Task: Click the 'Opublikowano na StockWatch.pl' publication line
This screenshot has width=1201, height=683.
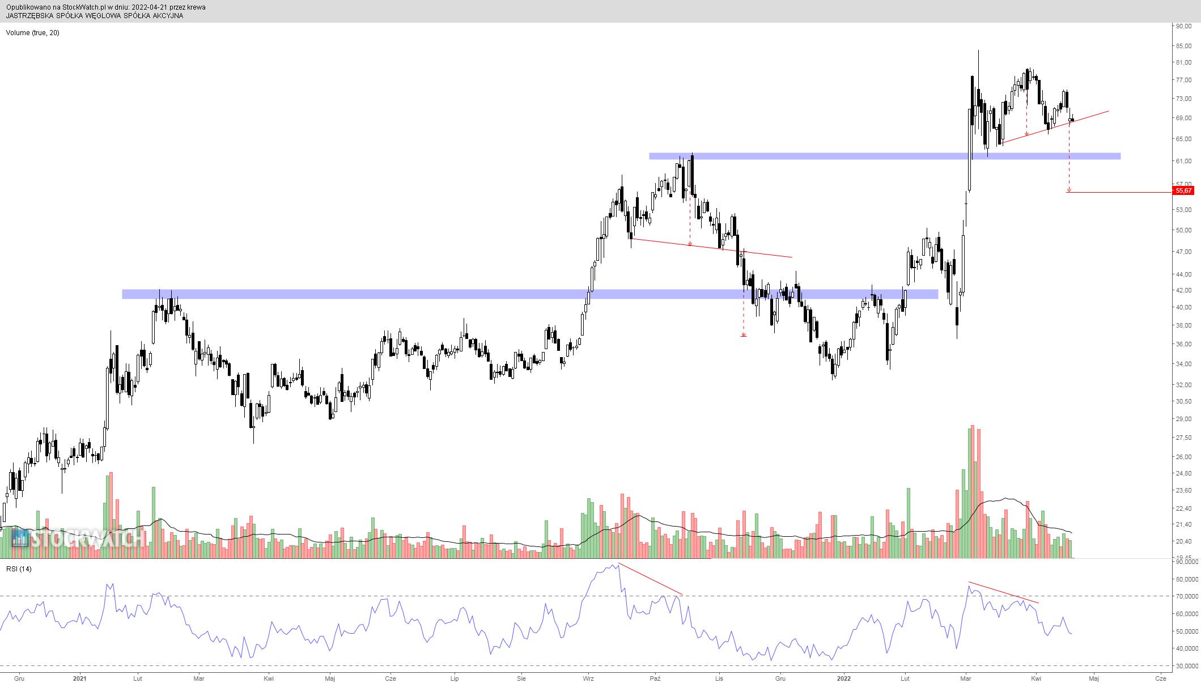Action: tap(105, 7)
